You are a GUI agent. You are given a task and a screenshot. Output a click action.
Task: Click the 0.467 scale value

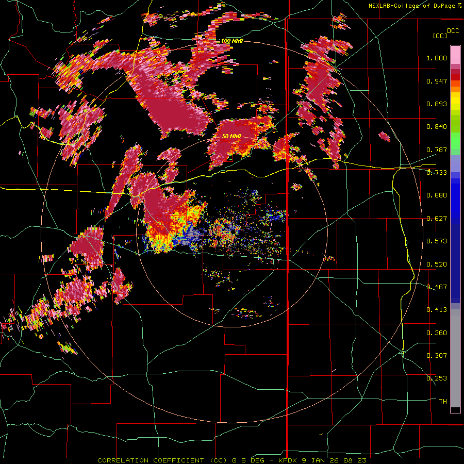[x=437, y=287]
